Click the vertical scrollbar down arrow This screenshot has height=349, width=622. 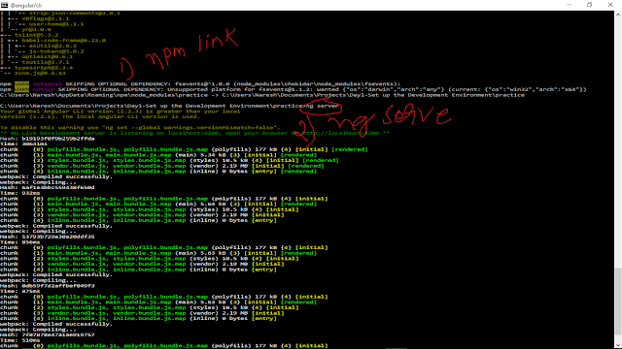point(618,345)
